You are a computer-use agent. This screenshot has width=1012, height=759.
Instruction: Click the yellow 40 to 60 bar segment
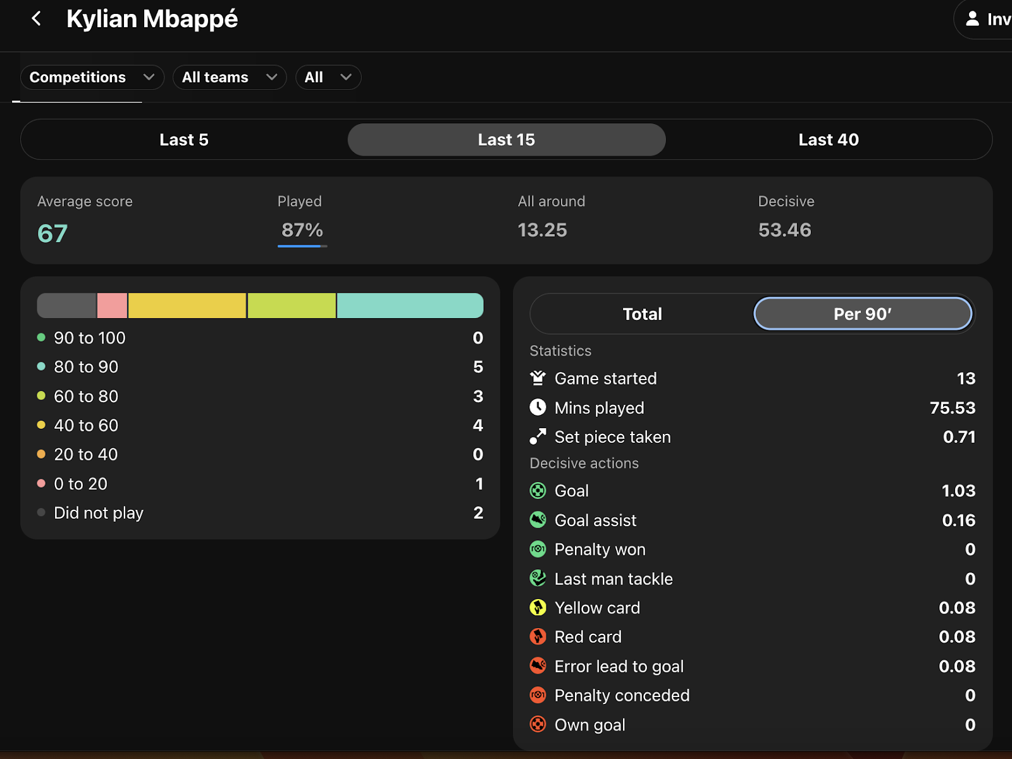pos(187,305)
